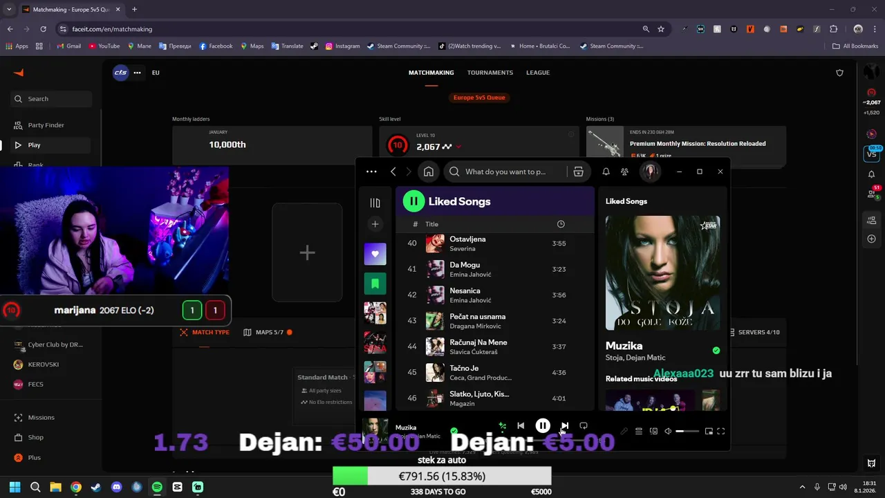The image size is (885, 498).
Task: Click the Stoja album cover art
Action: tap(662, 273)
